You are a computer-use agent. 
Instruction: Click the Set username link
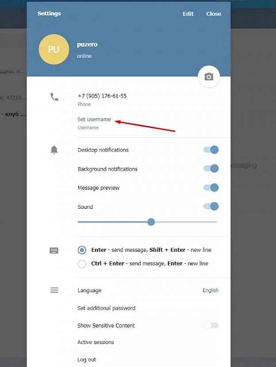(x=94, y=119)
